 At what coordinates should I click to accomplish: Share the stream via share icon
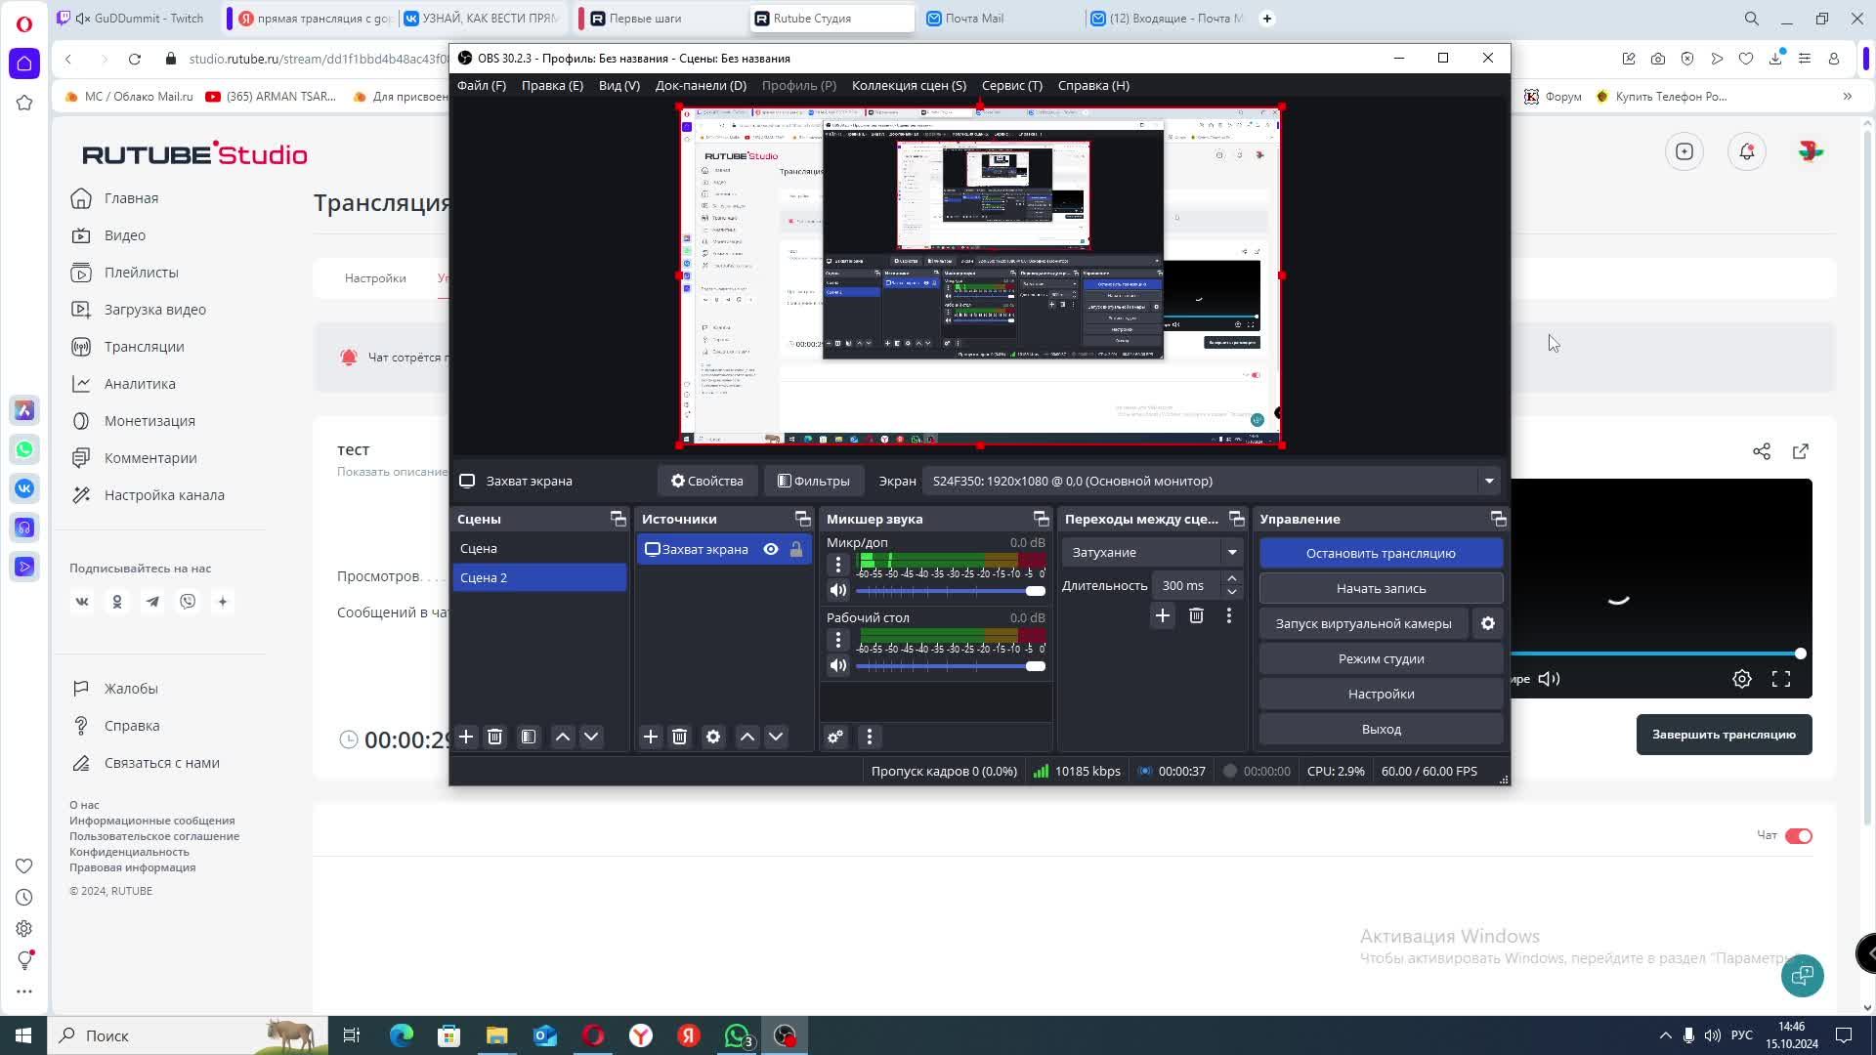coord(1762,451)
